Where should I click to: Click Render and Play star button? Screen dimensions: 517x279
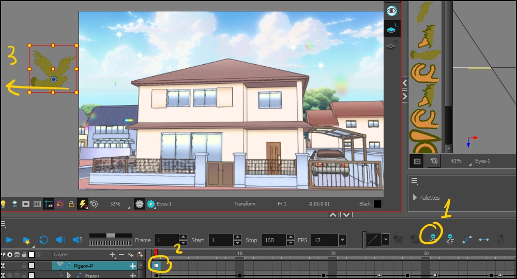coord(27,240)
